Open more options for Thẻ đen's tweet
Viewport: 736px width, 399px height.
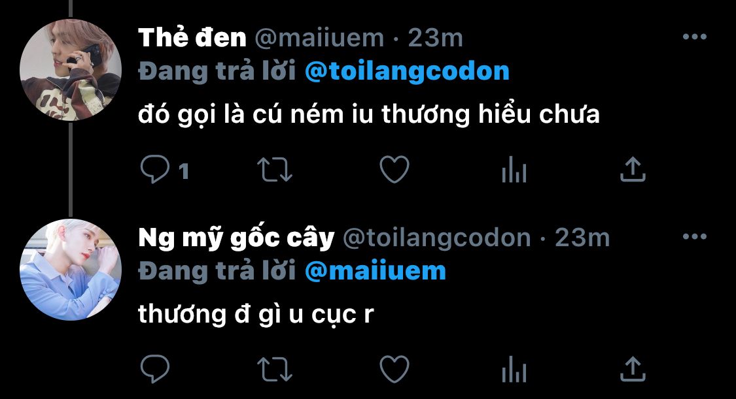coord(695,37)
